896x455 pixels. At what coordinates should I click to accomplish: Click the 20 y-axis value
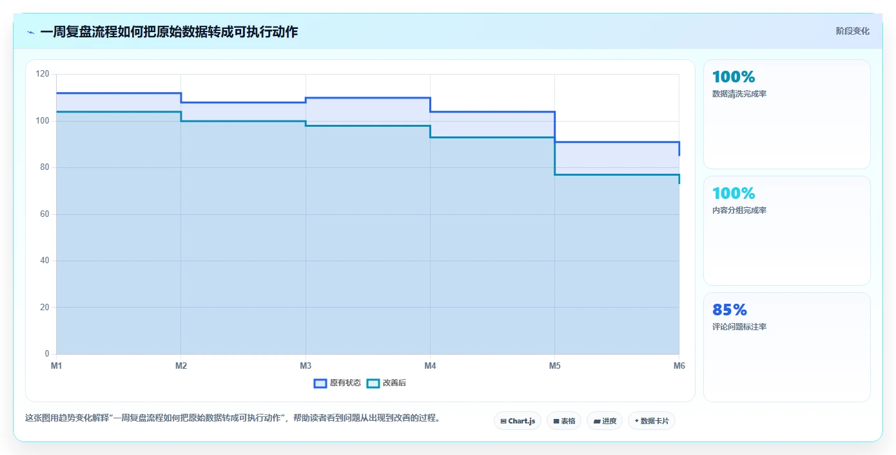coord(44,307)
